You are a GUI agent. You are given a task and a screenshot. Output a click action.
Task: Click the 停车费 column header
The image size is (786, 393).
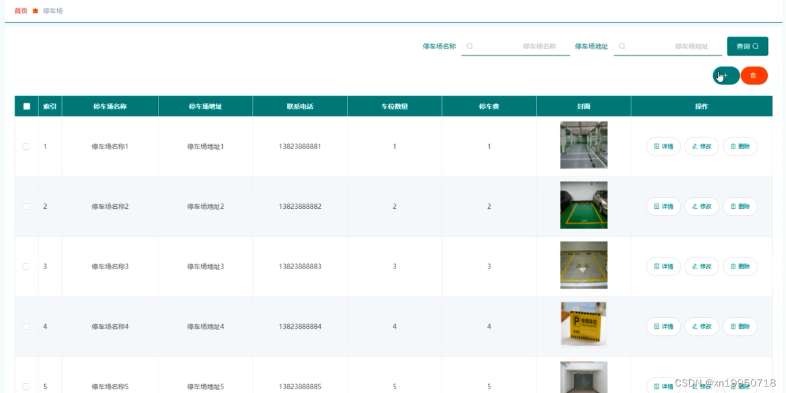[489, 106]
